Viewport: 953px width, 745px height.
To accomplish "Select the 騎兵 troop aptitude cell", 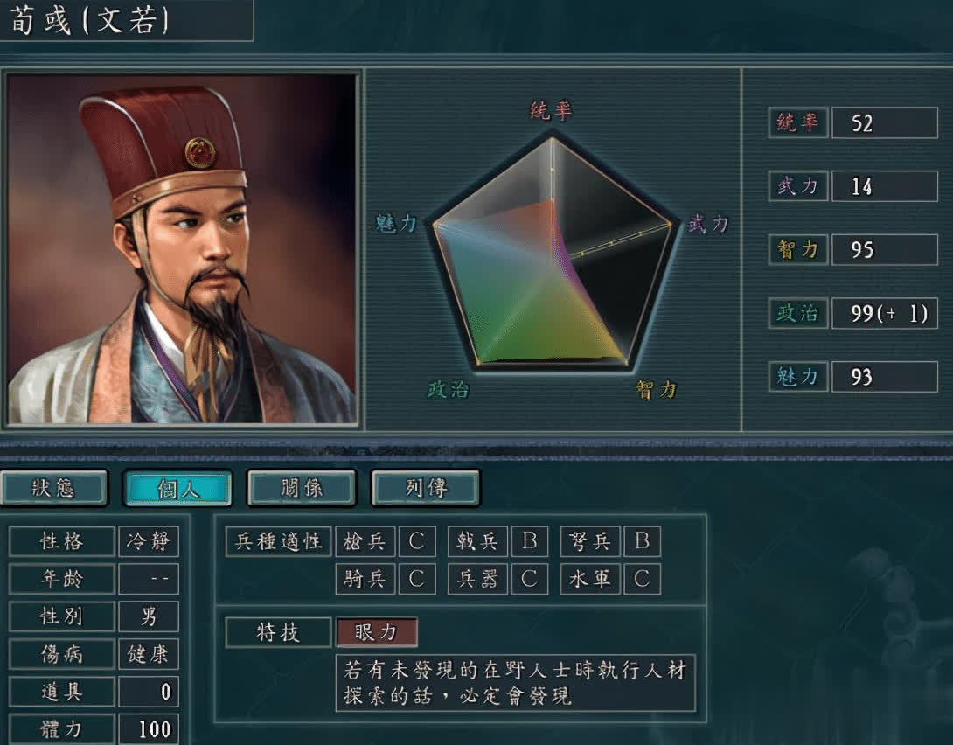I will (365, 579).
